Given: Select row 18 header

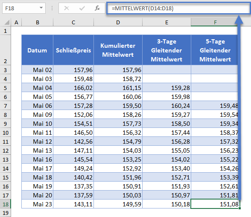Looking at the screenshot, I should coord(5,204).
